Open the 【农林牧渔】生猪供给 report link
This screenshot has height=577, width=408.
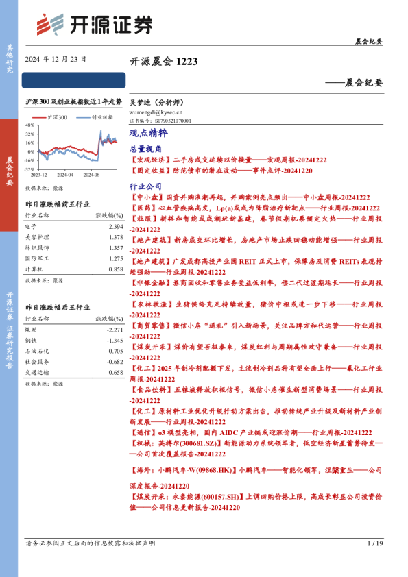[256, 310]
